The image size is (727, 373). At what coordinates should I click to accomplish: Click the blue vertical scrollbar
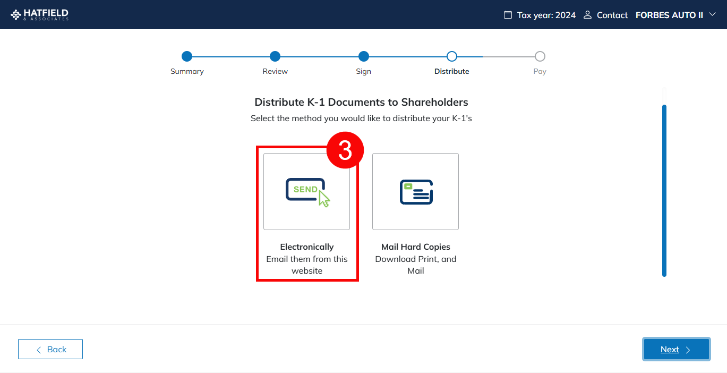[x=664, y=190]
